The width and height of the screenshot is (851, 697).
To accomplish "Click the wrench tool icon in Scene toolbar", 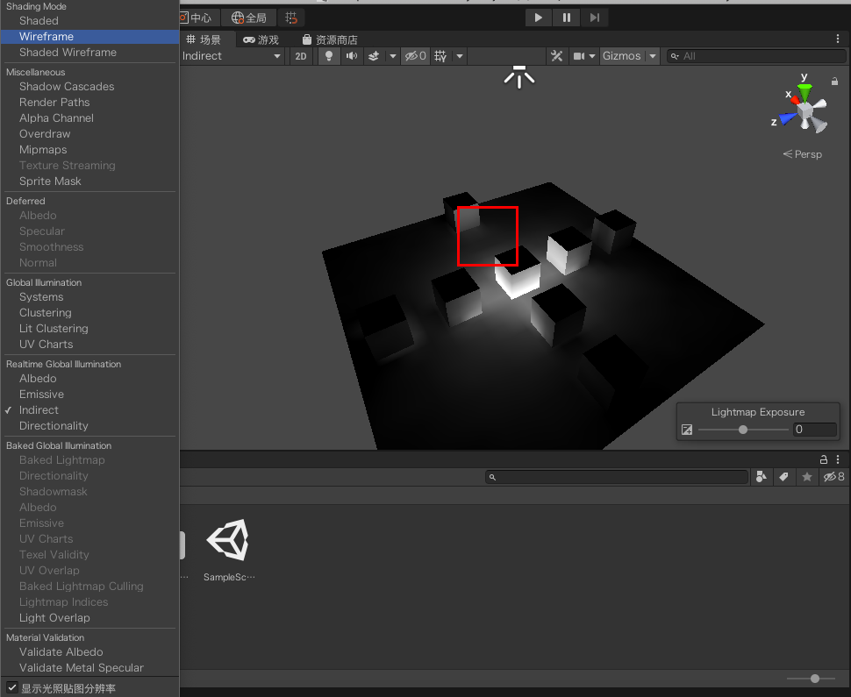I will pos(557,55).
